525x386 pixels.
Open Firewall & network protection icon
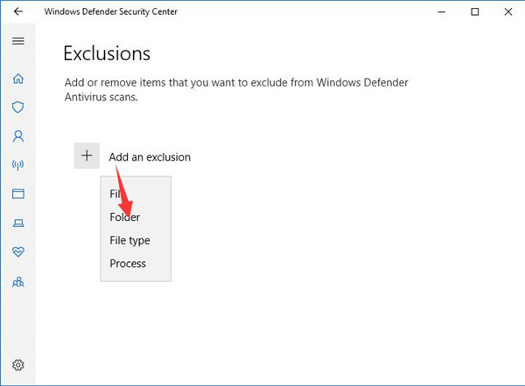point(18,165)
